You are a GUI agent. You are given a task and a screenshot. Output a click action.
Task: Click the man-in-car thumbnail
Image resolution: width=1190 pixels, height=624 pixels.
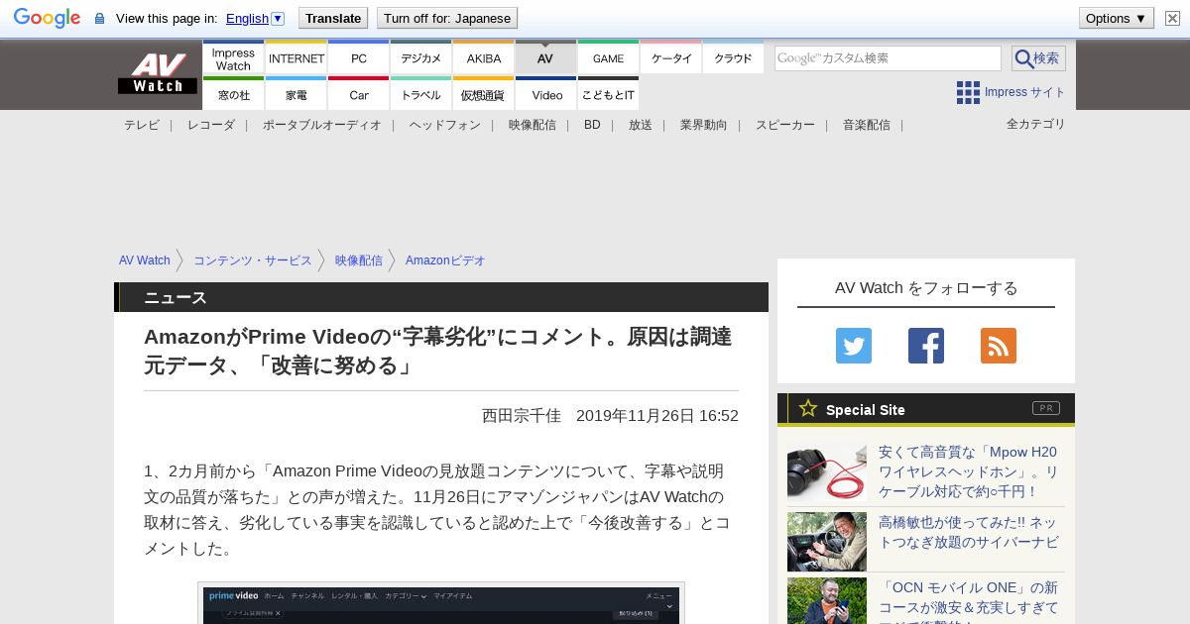[x=827, y=542]
